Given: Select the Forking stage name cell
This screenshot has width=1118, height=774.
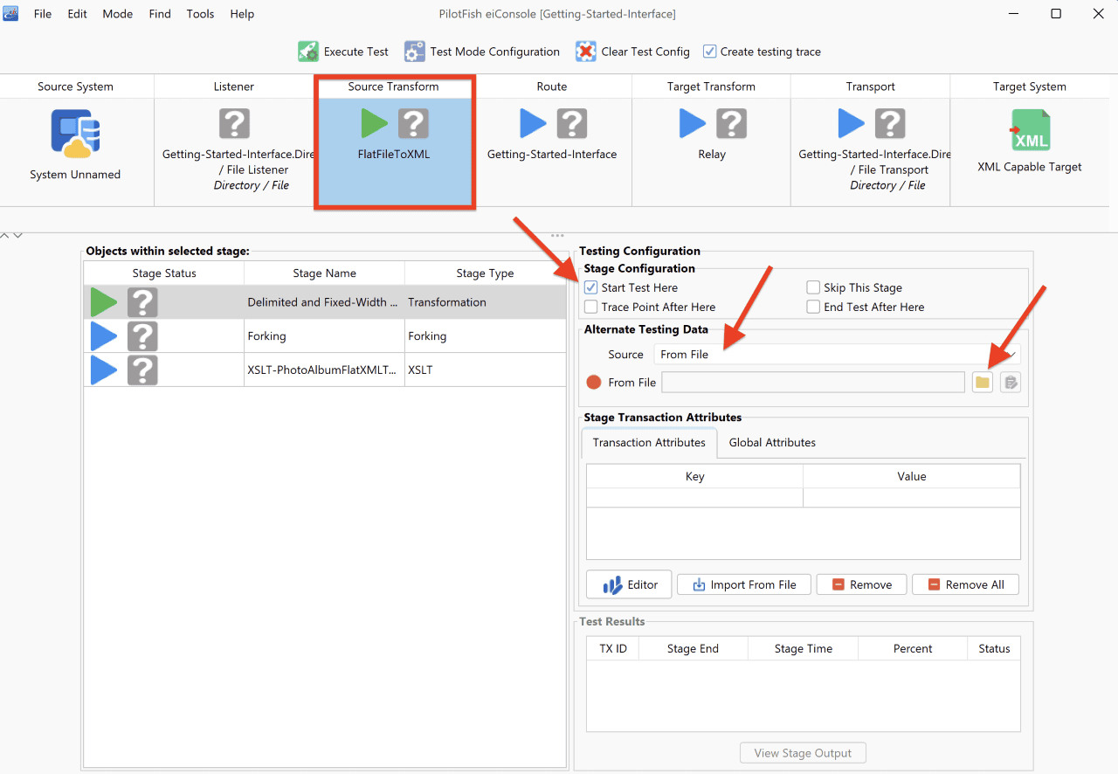Looking at the screenshot, I should [324, 336].
